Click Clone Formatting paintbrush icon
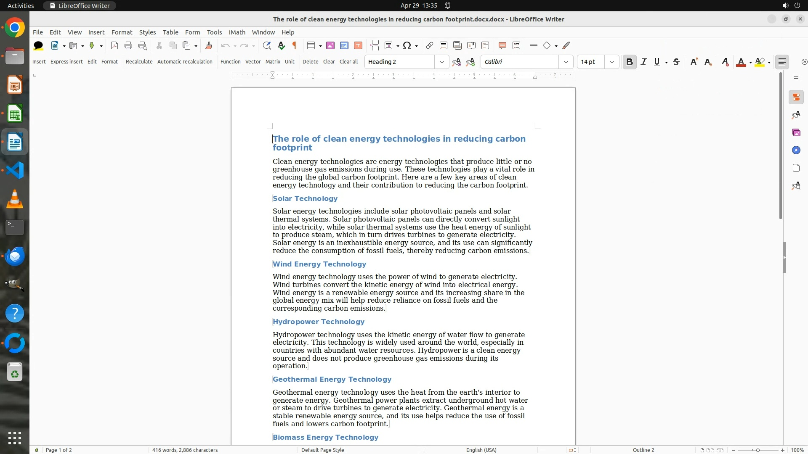Image resolution: width=808 pixels, height=454 pixels. pyautogui.click(x=208, y=45)
